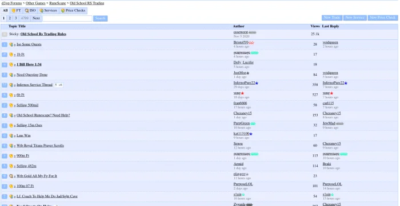
Task: Open the 1 Bill Here 1:34 topic
Action: click(29, 65)
